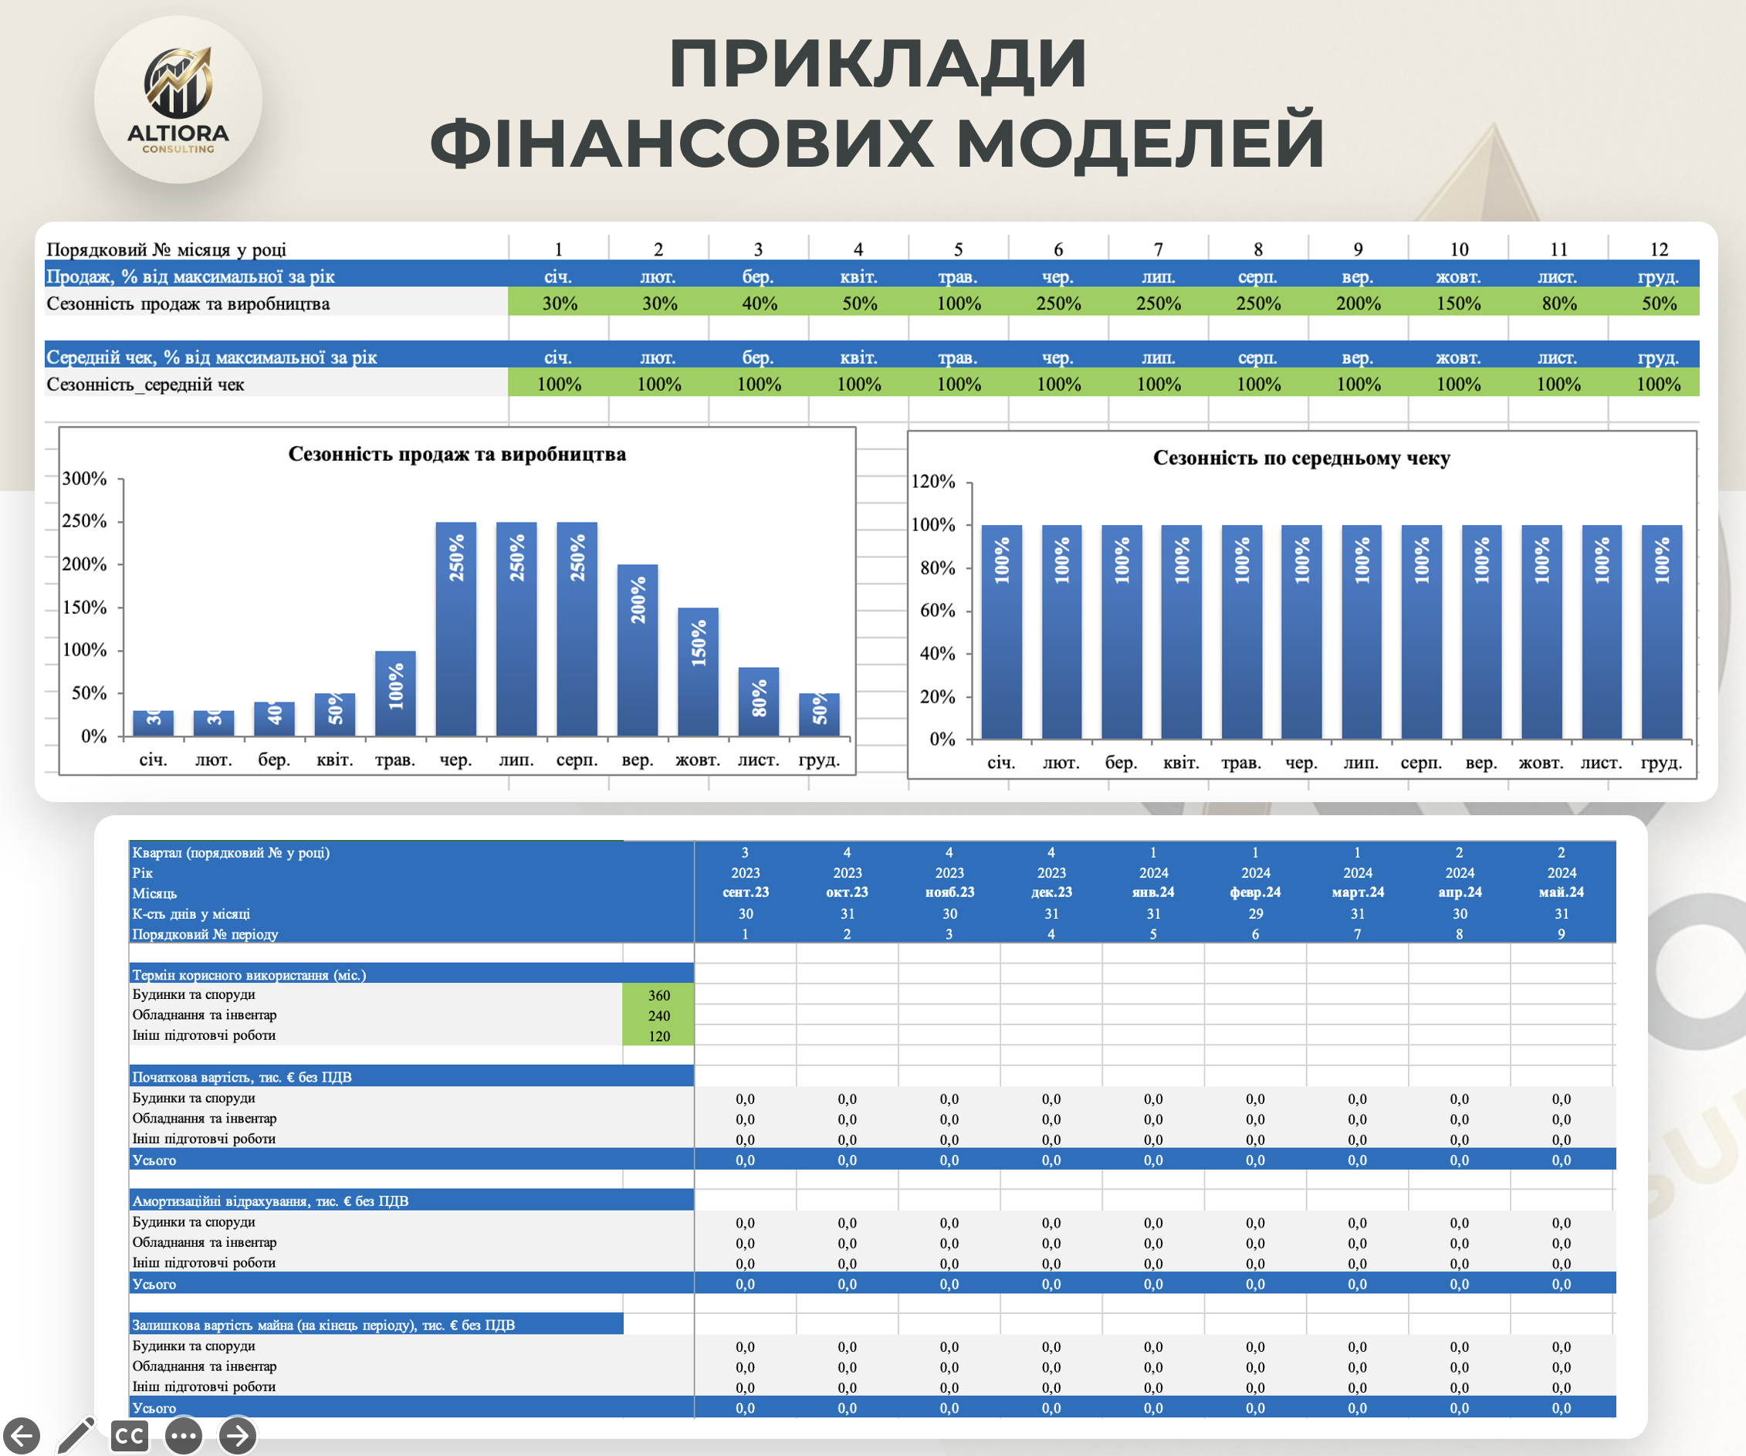
Task: Click the green 240 cell for Обладнання та інвентар
Action: [x=658, y=1016]
